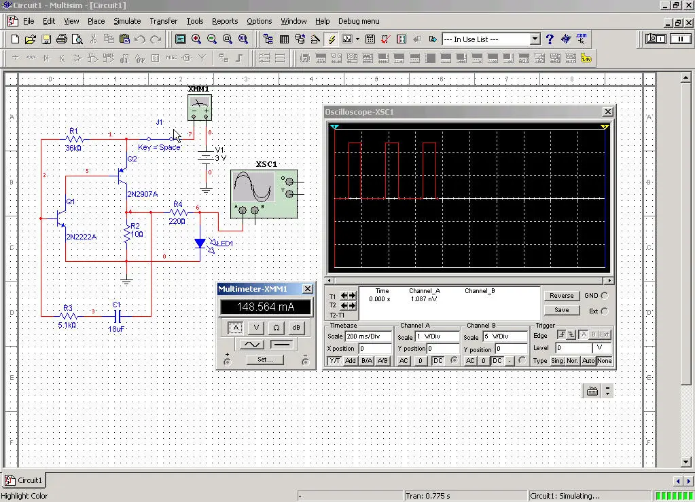The width and height of the screenshot is (695, 502).
Task: Click the Run simulation lightning icon
Action: click(x=331, y=39)
